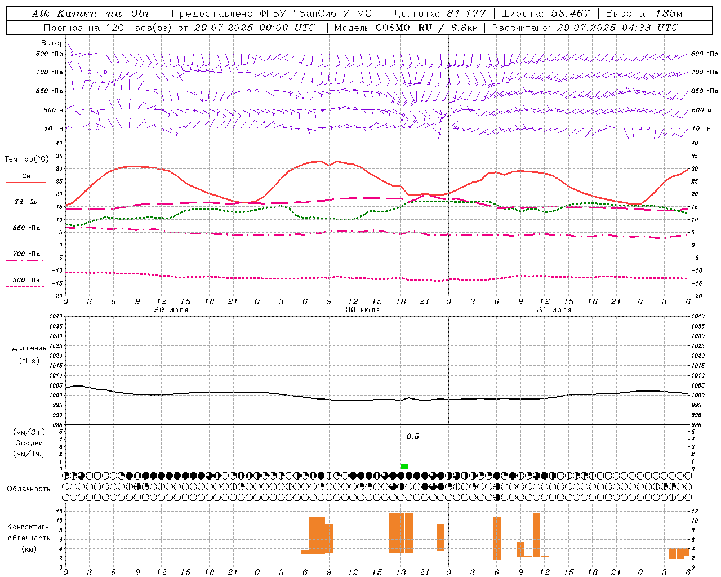Click the Td 2м dew point legend entry
The height and width of the screenshot is (577, 721).
26,202
